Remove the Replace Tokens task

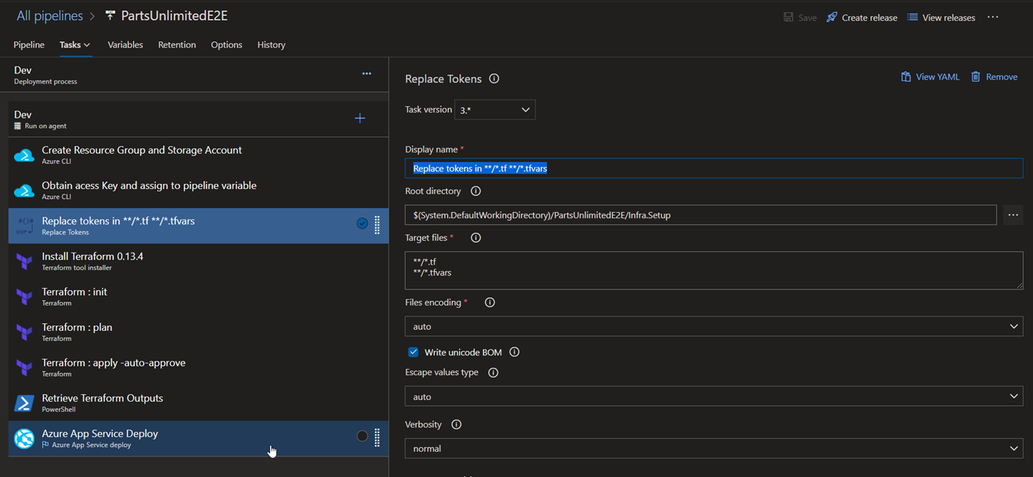click(x=994, y=77)
